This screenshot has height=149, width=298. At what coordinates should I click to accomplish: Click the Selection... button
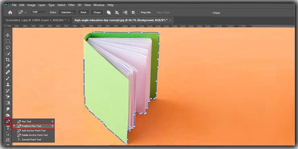tap(67, 12)
